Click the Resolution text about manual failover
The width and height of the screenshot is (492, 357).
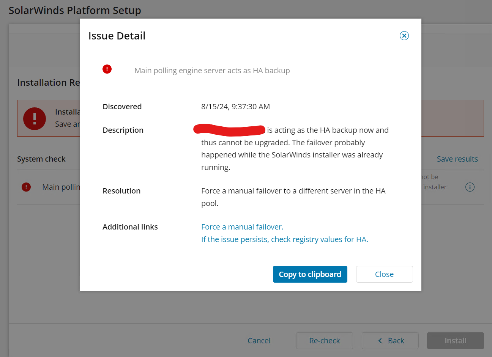(x=293, y=197)
